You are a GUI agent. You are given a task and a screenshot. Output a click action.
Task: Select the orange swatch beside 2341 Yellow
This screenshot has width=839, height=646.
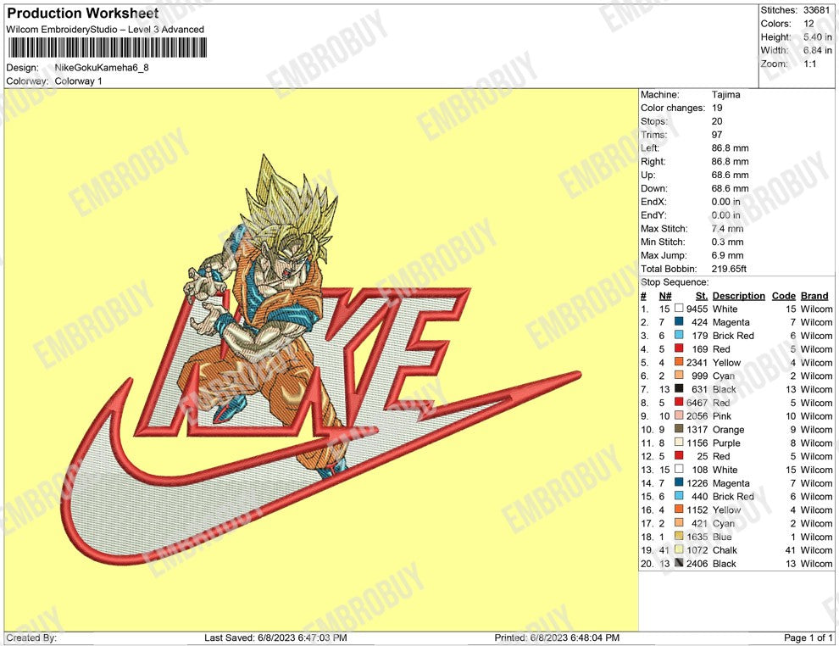click(679, 362)
